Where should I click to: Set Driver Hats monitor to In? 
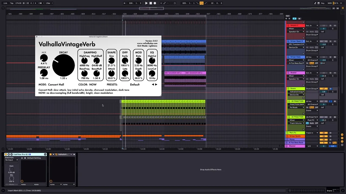click(307, 63)
